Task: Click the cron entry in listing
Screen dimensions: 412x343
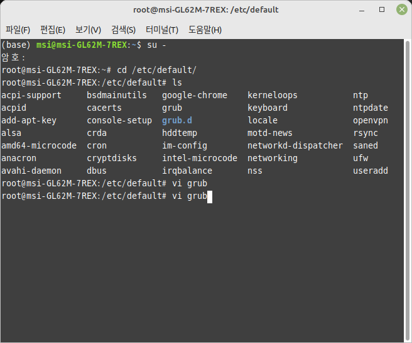Action: click(97, 145)
